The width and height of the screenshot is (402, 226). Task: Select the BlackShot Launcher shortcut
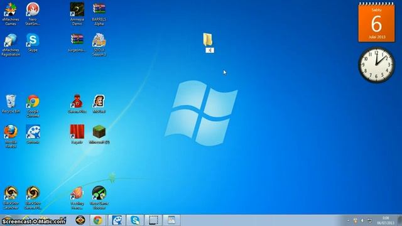[x=11, y=198]
